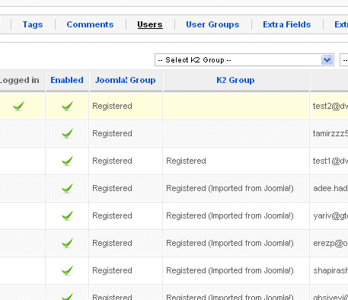Image resolution: width=348 pixels, height=300 pixels.
Task: Click Joomla group Registered in test2 row
Action: 112,106
